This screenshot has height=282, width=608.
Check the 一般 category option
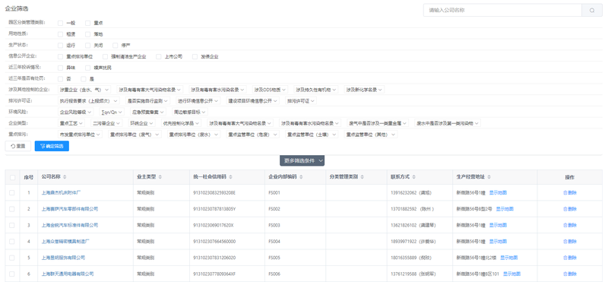click(x=61, y=23)
